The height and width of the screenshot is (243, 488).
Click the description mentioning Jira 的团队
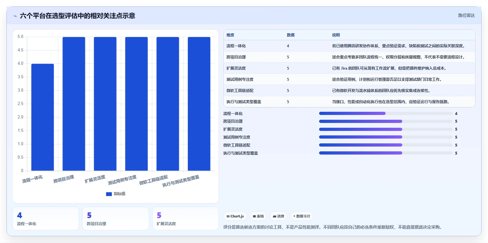coord(389,68)
